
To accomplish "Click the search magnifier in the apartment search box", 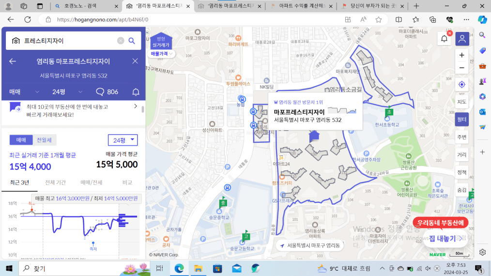I will [132, 41].
